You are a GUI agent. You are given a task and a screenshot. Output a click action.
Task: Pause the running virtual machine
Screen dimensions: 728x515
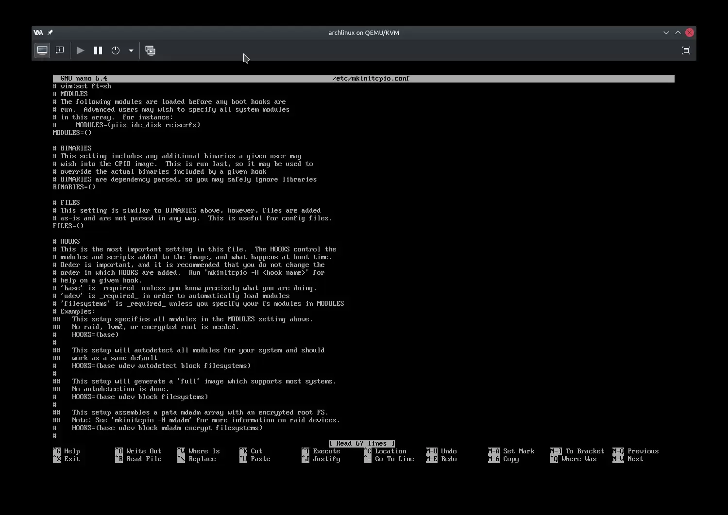click(98, 50)
